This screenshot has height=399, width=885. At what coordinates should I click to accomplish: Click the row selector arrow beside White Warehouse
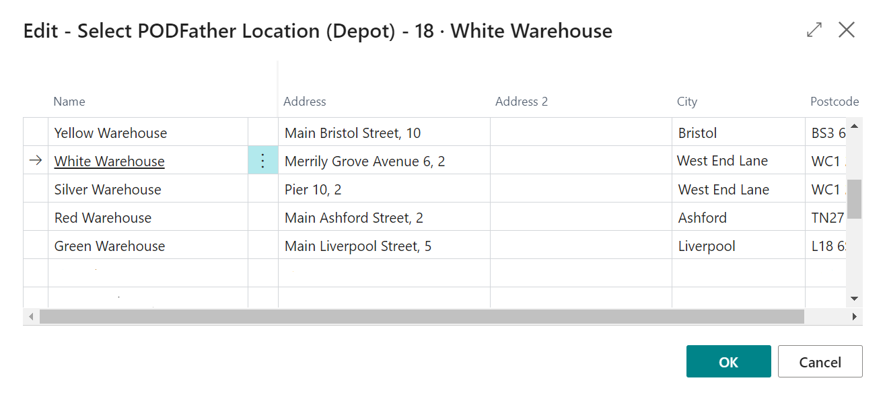tap(36, 161)
